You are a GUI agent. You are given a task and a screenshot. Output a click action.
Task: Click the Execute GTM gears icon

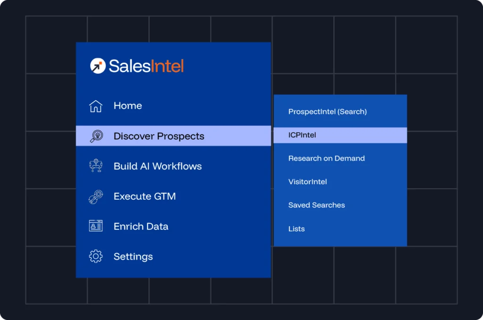point(96,196)
